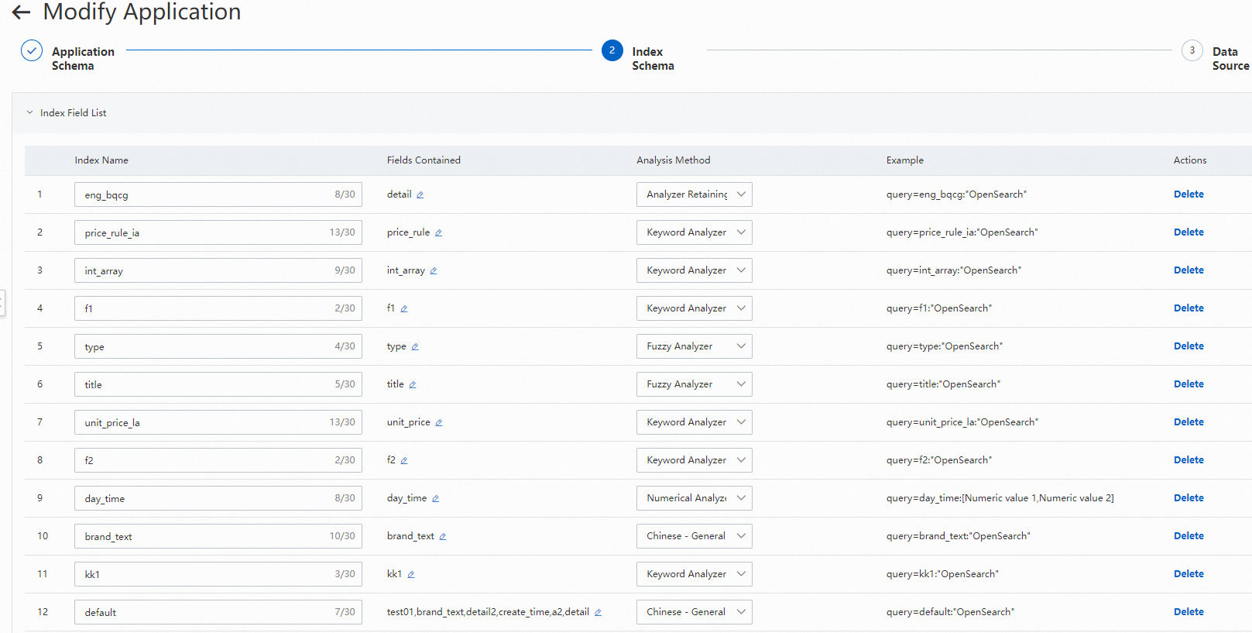Focus the type index name field
The image size is (1252, 633).
pyautogui.click(x=218, y=346)
